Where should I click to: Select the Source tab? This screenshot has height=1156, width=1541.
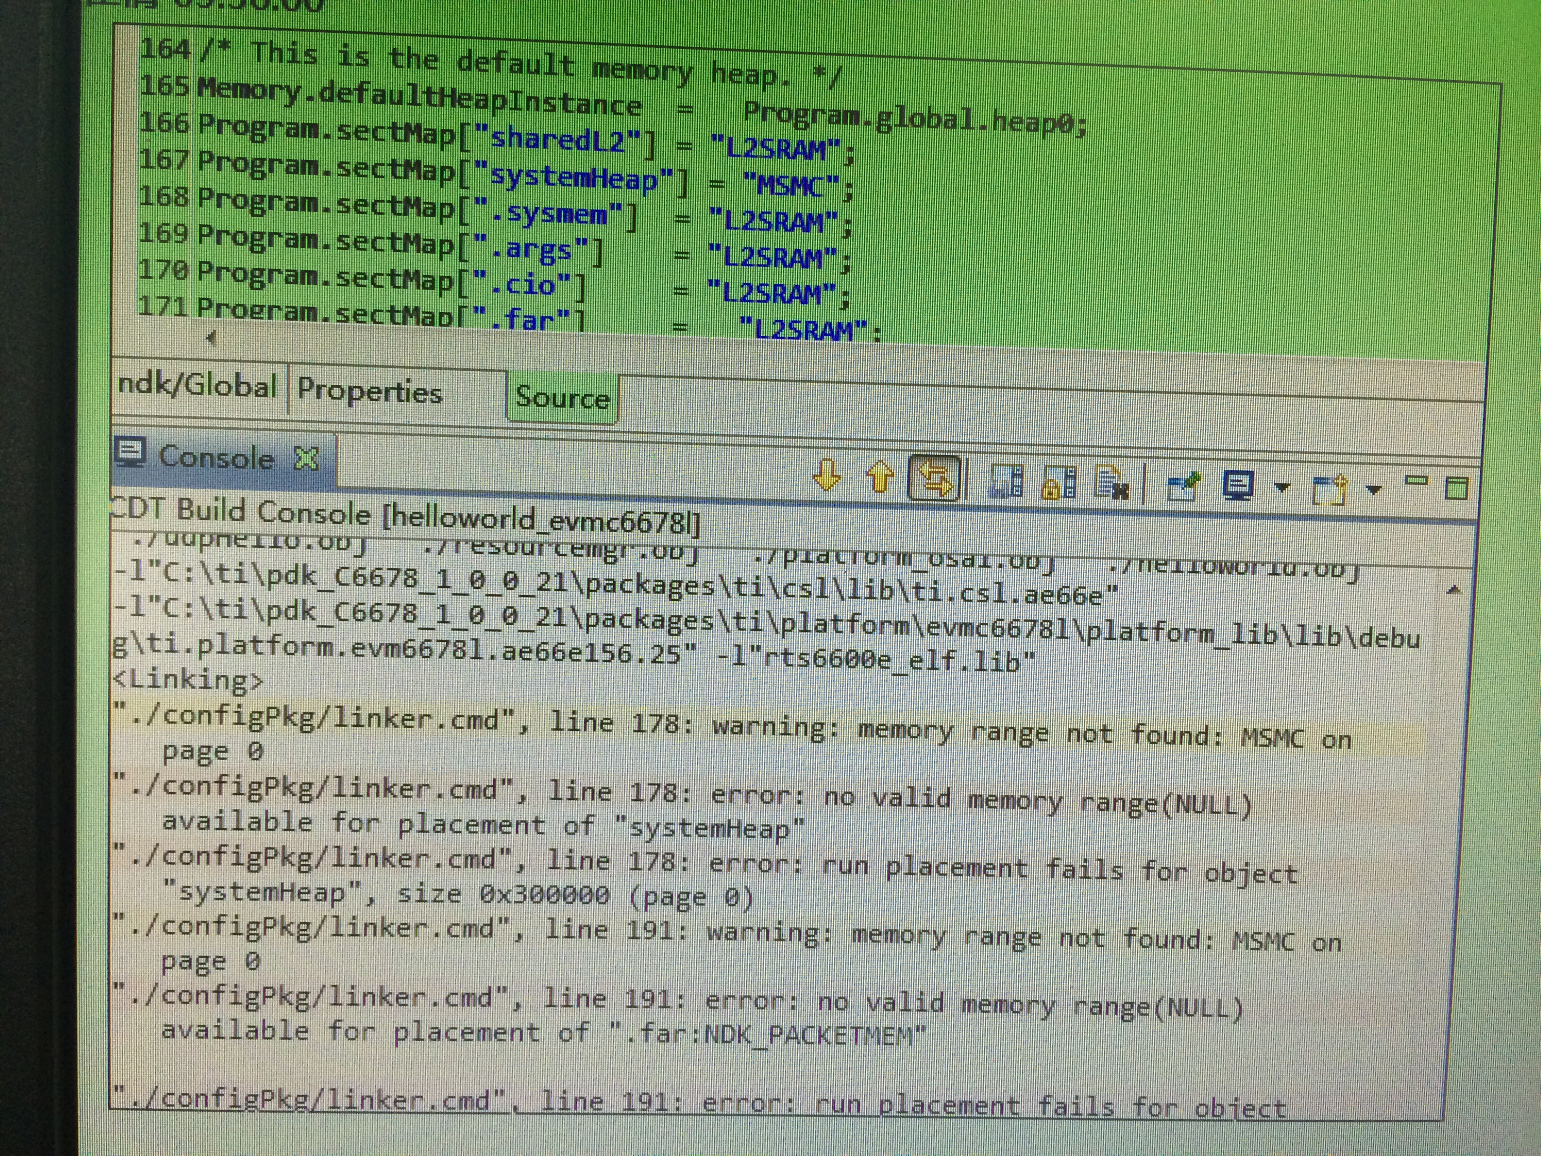tap(562, 398)
